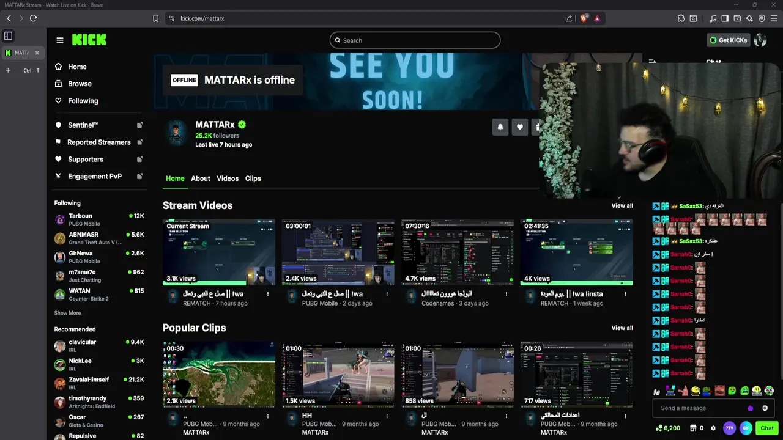Toggle the Reported Streamers lock switch
This screenshot has height=440, width=783.
click(x=139, y=142)
